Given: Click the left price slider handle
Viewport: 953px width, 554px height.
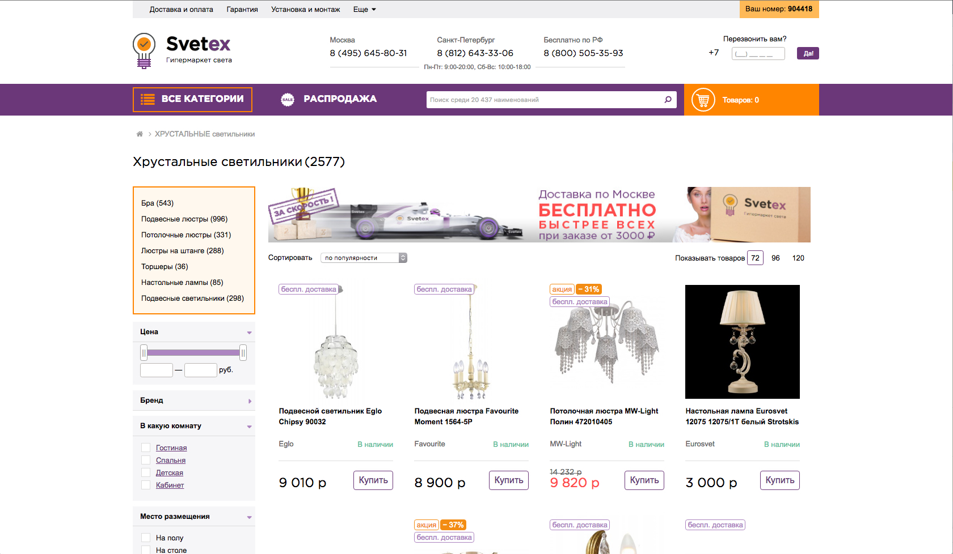Looking at the screenshot, I should [x=144, y=353].
